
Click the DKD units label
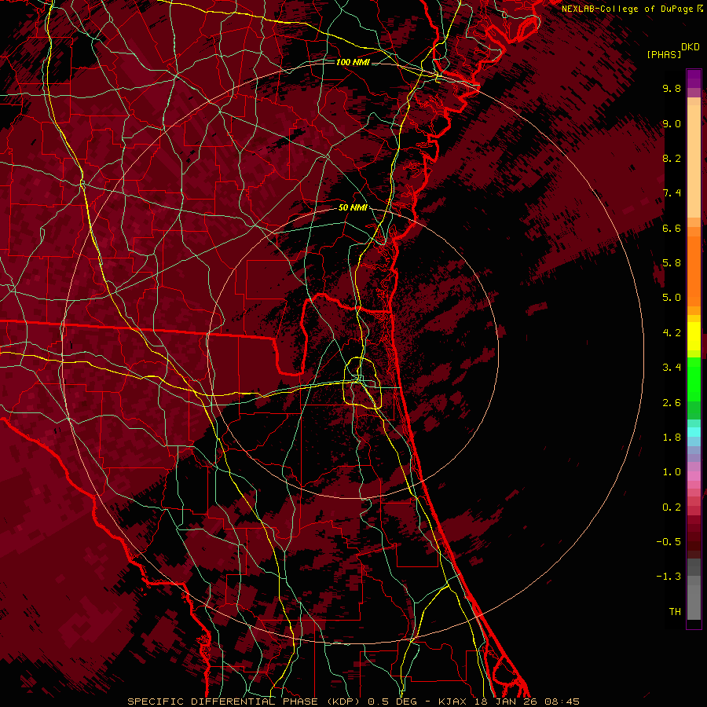(x=691, y=47)
